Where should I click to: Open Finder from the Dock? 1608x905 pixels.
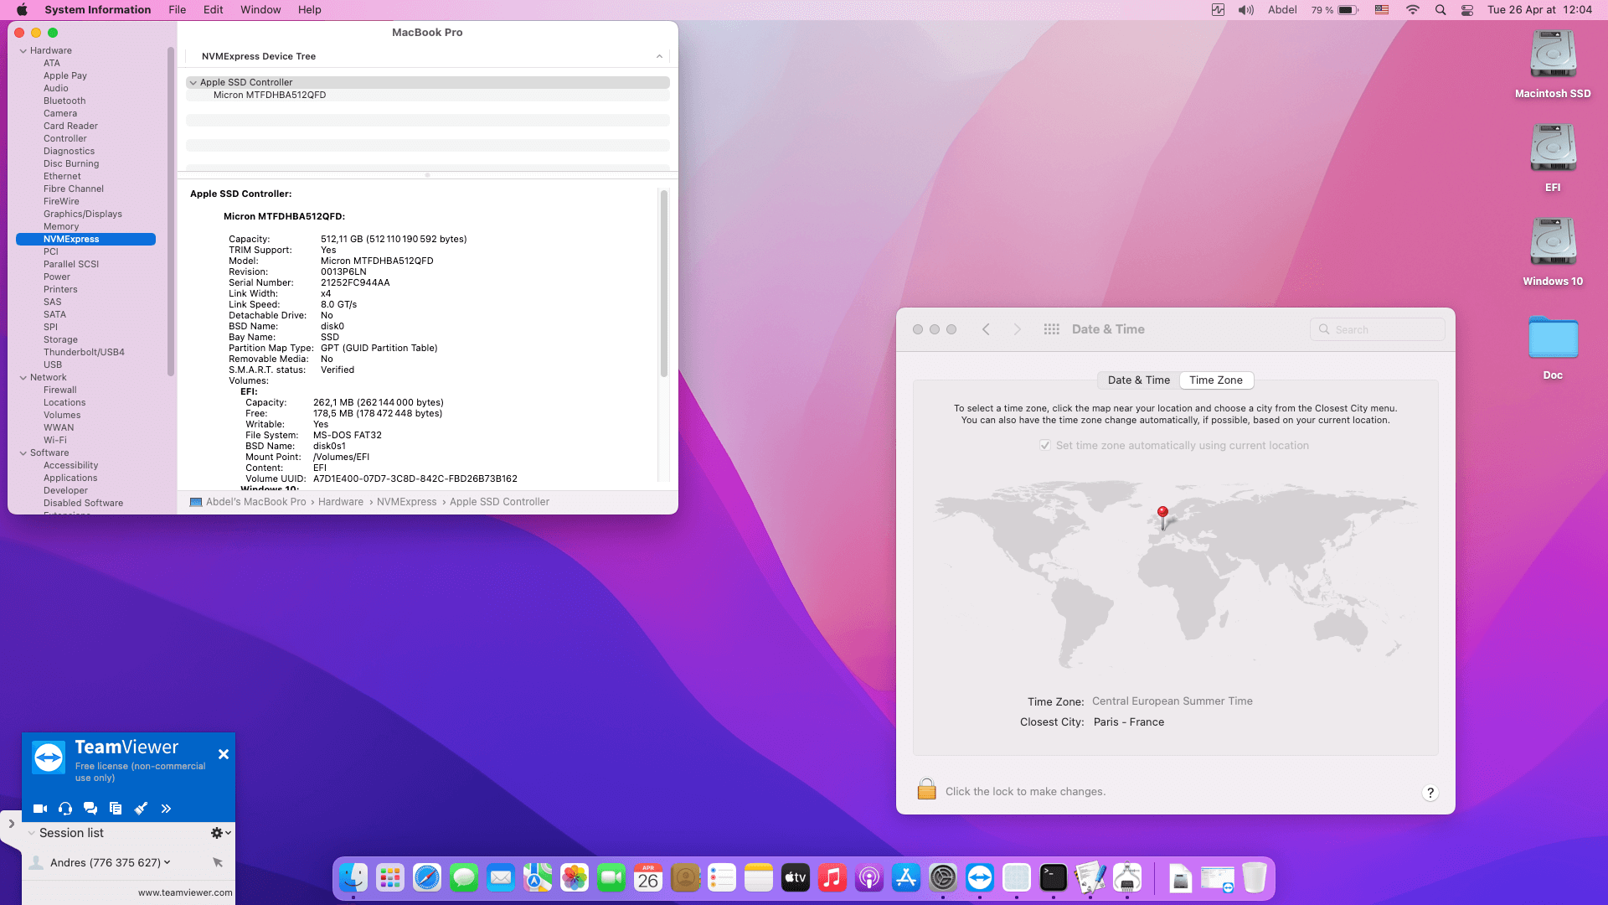click(x=353, y=877)
